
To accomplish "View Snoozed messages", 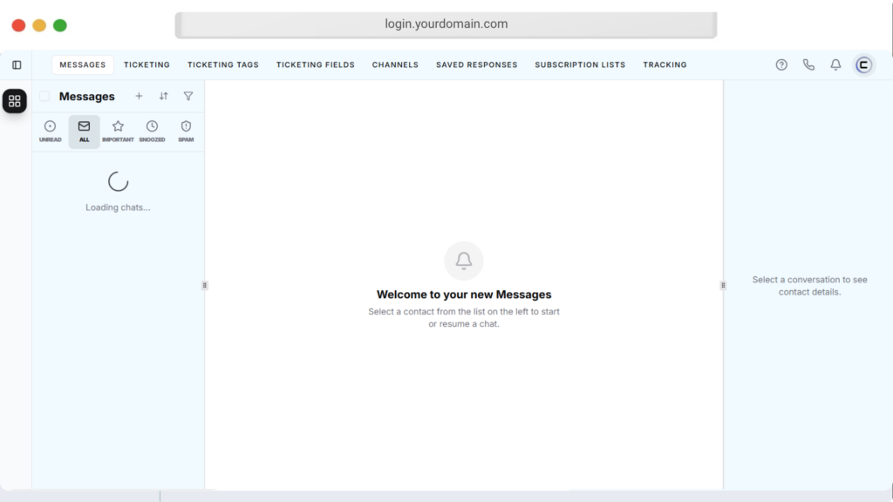I will point(152,132).
